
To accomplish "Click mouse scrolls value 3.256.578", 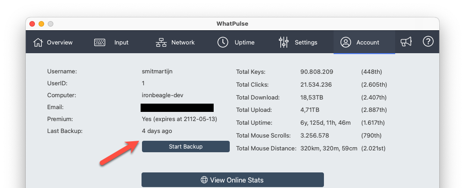I will [x=315, y=136].
